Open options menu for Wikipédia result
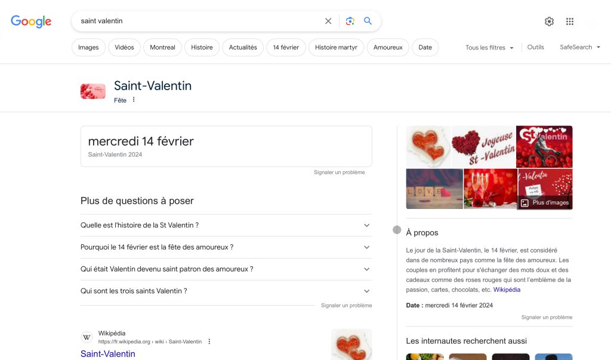This screenshot has width=611, height=360. click(209, 341)
